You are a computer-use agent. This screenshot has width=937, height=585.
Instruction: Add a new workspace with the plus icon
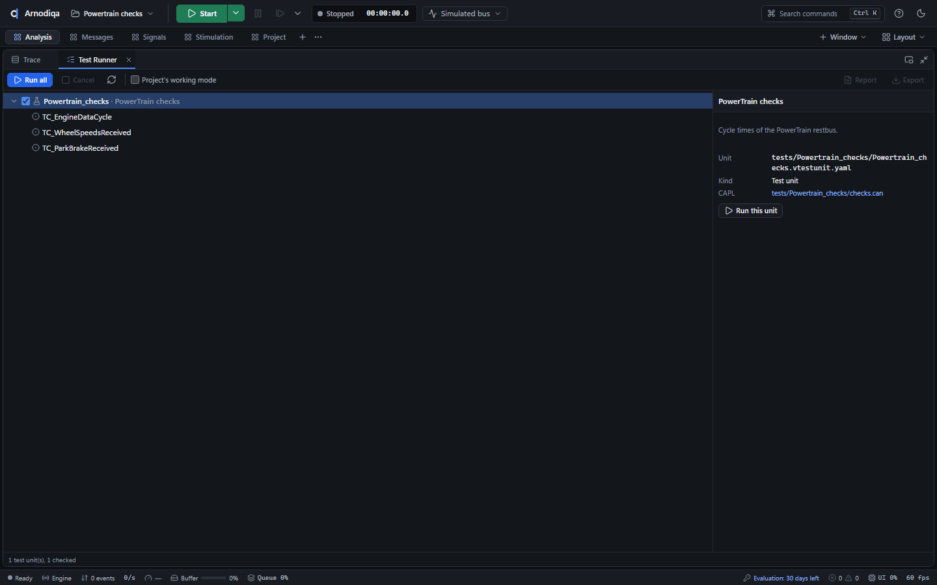[303, 37]
